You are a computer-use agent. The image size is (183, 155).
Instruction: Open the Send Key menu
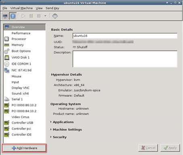click(x=53, y=8)
